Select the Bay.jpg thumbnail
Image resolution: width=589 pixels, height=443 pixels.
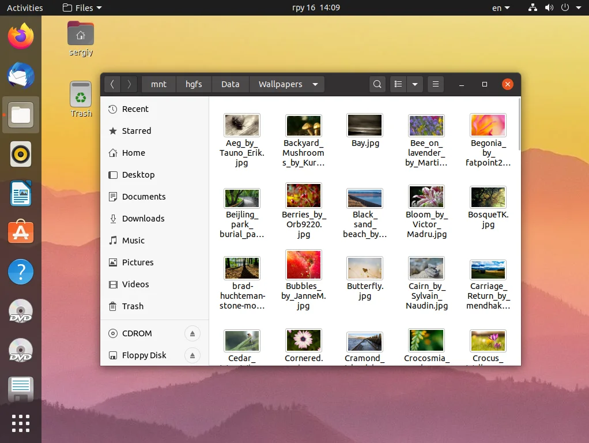click(x=365, y=126)
